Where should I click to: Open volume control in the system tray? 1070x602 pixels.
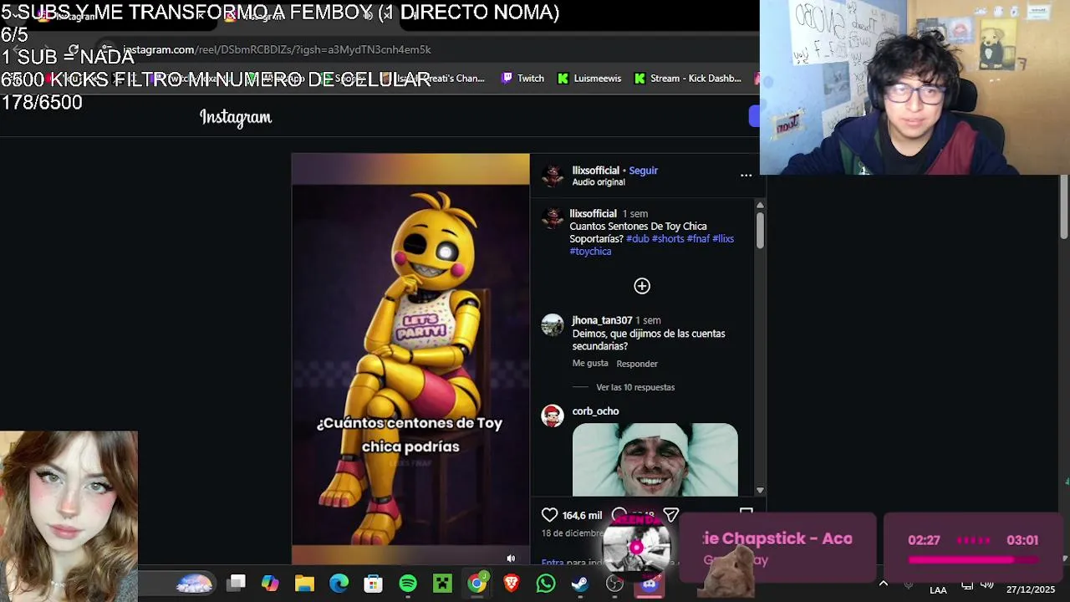(987, 584)
